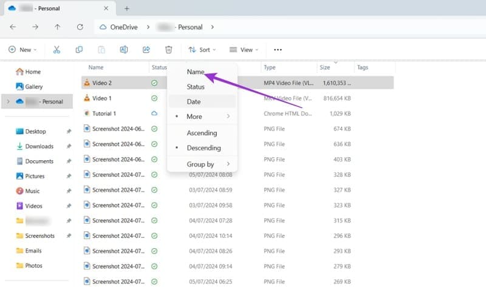Go back with the left arrow

[x=13, y=27]
